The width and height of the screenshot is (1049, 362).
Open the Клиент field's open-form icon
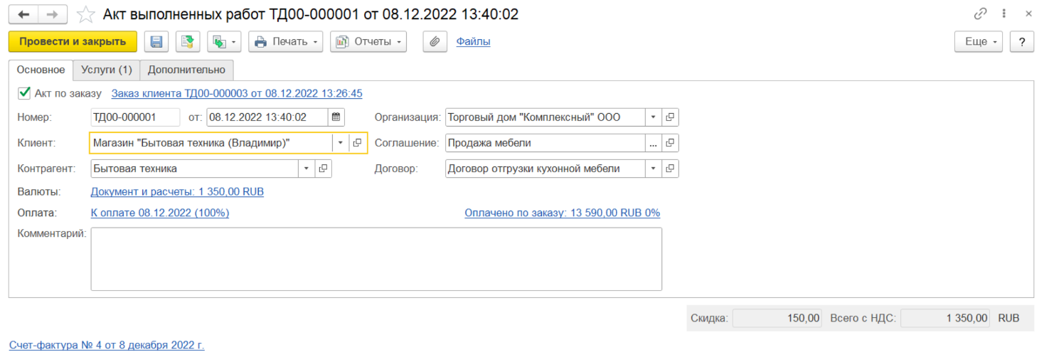[358, 143]
